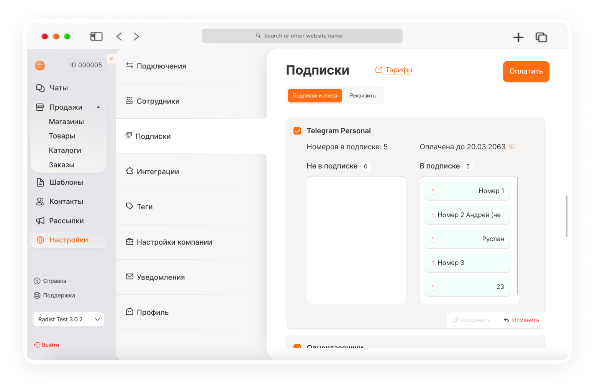Click the Sales storefront icon
Image resolution: width=595 pixels, height=391 pixels.
(x=40, y=107)
